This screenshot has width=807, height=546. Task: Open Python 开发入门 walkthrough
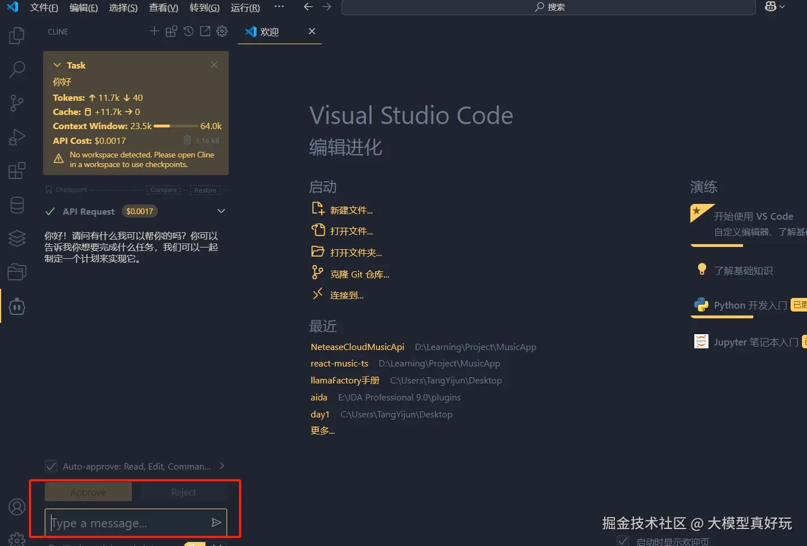click(x=749, y=305)
